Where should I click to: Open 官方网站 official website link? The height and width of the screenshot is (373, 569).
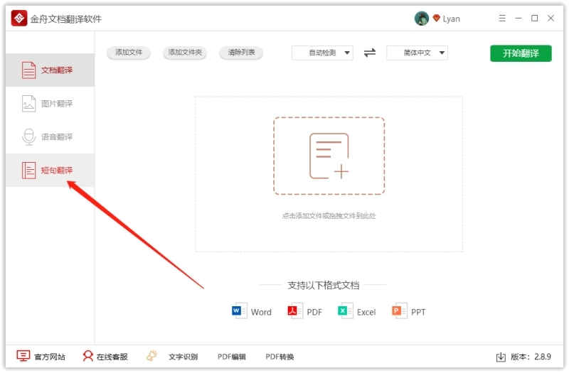click(41, 357)
